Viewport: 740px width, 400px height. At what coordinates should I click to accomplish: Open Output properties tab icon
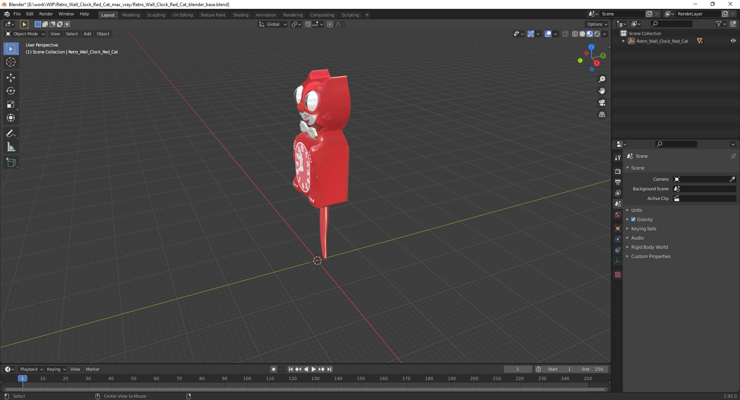pyautogui.click(x=618, y=182)
